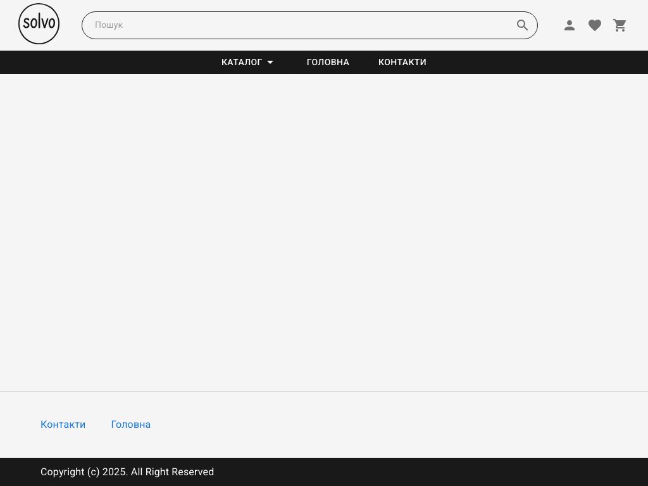Focus the Пошук search field
Viewport: 648px width, 486px height.
point(309,25)
